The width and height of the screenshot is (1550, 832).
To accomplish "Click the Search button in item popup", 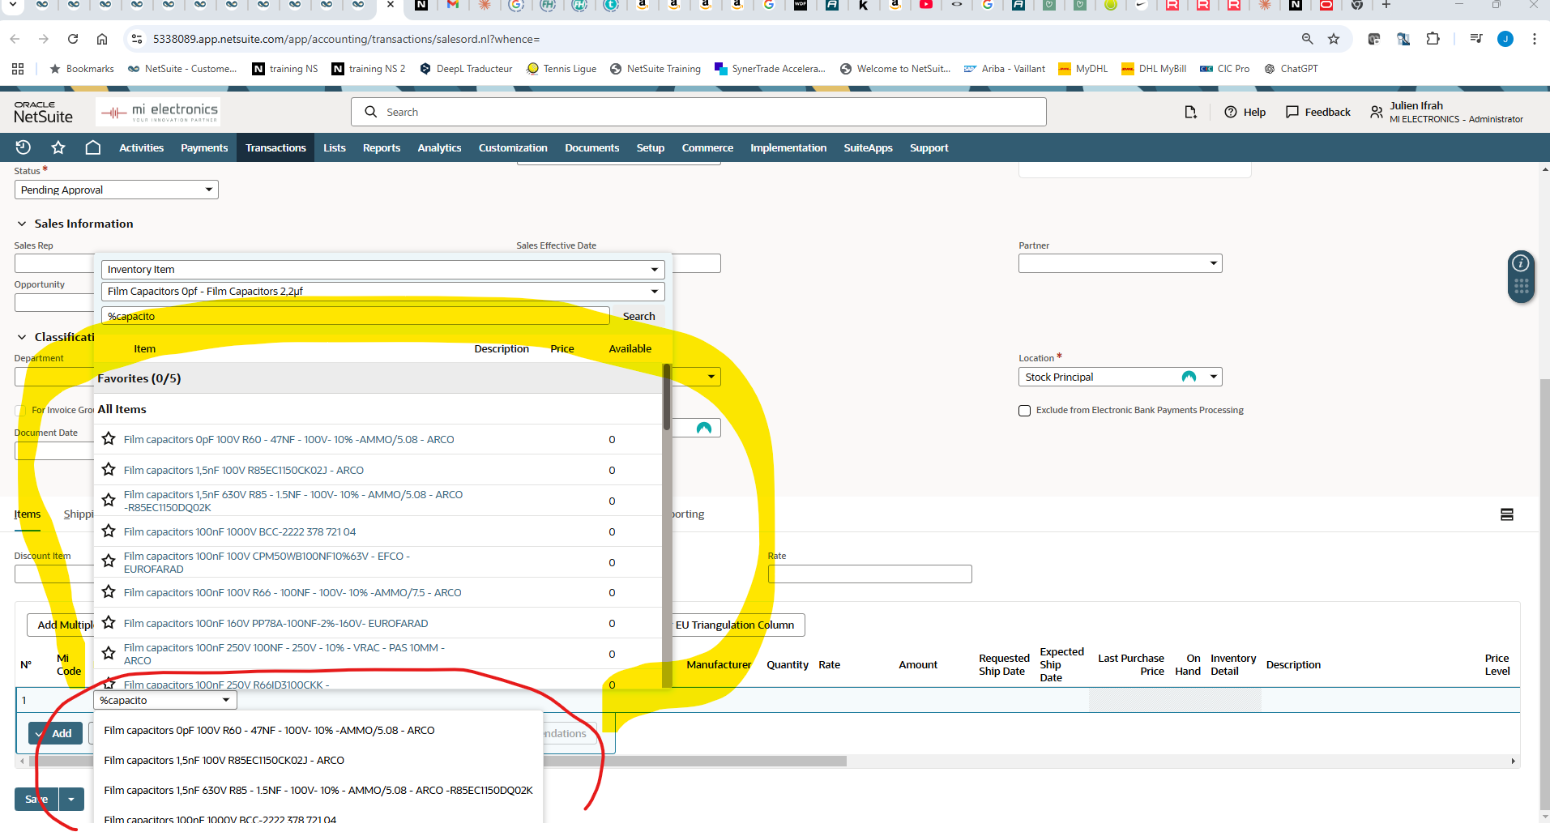I will (x=638, y=316).
